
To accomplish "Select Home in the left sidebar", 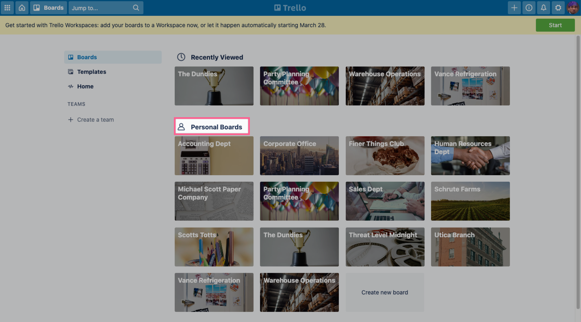I will coord(85,86).
